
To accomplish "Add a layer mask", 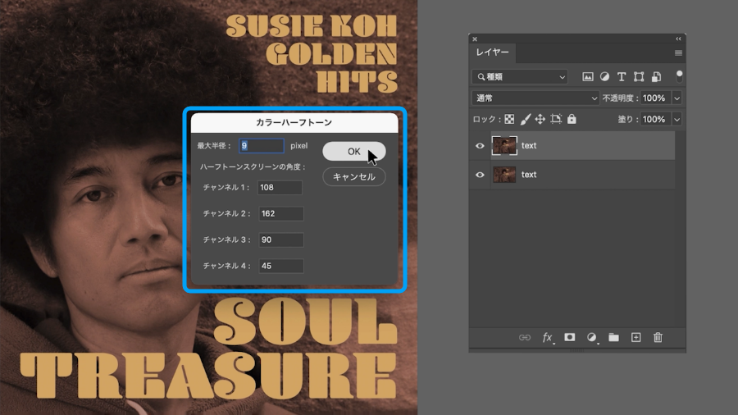I will (x=570, y=337).
